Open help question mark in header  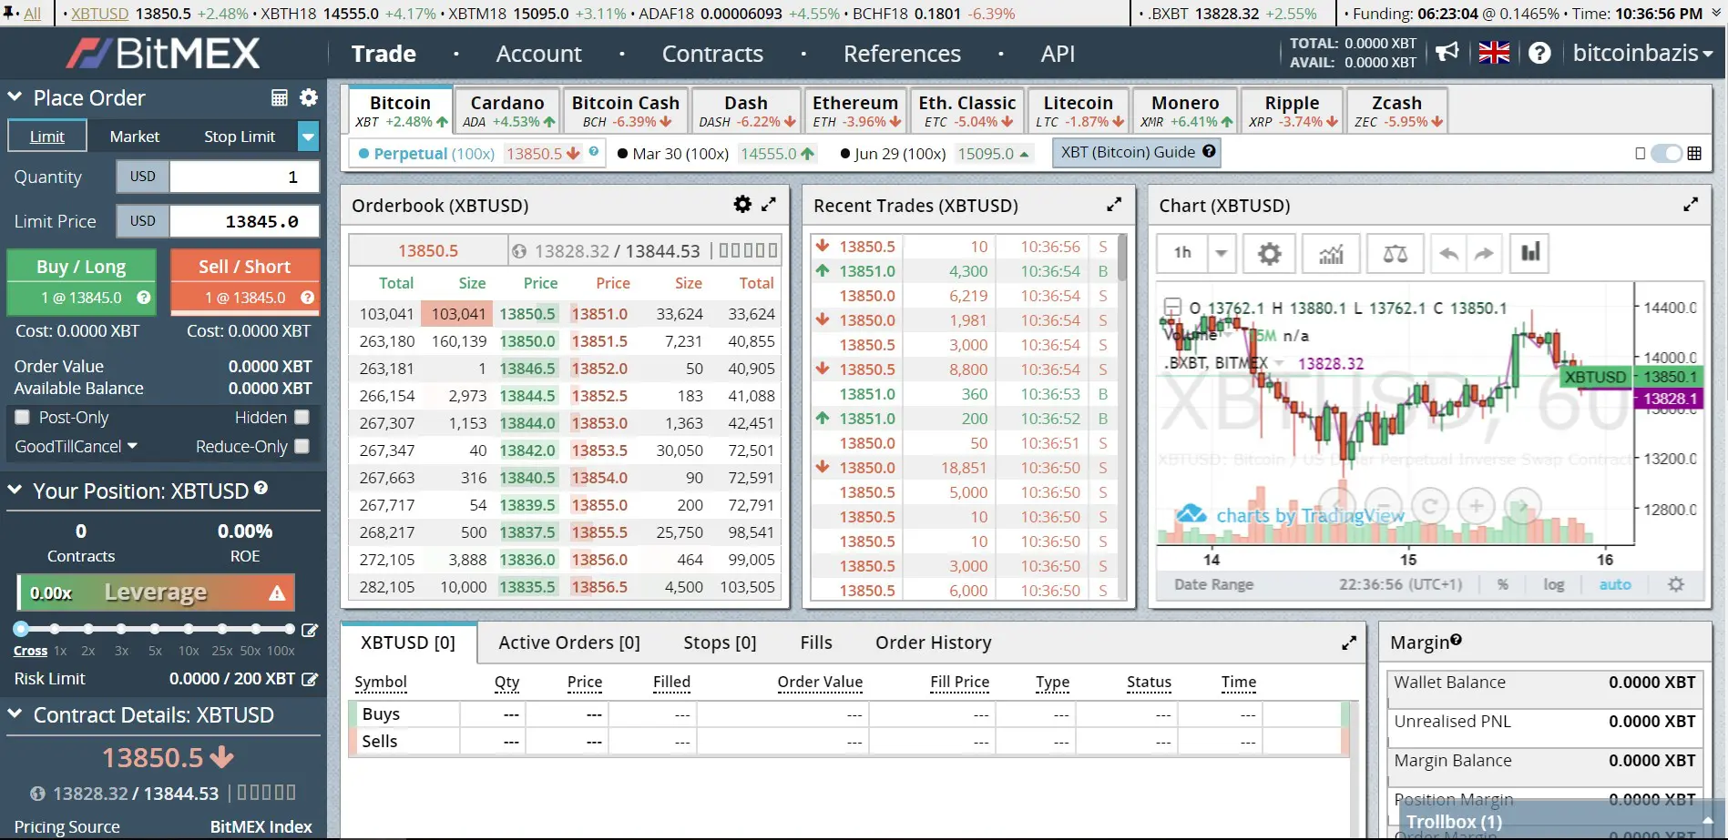1539,53
